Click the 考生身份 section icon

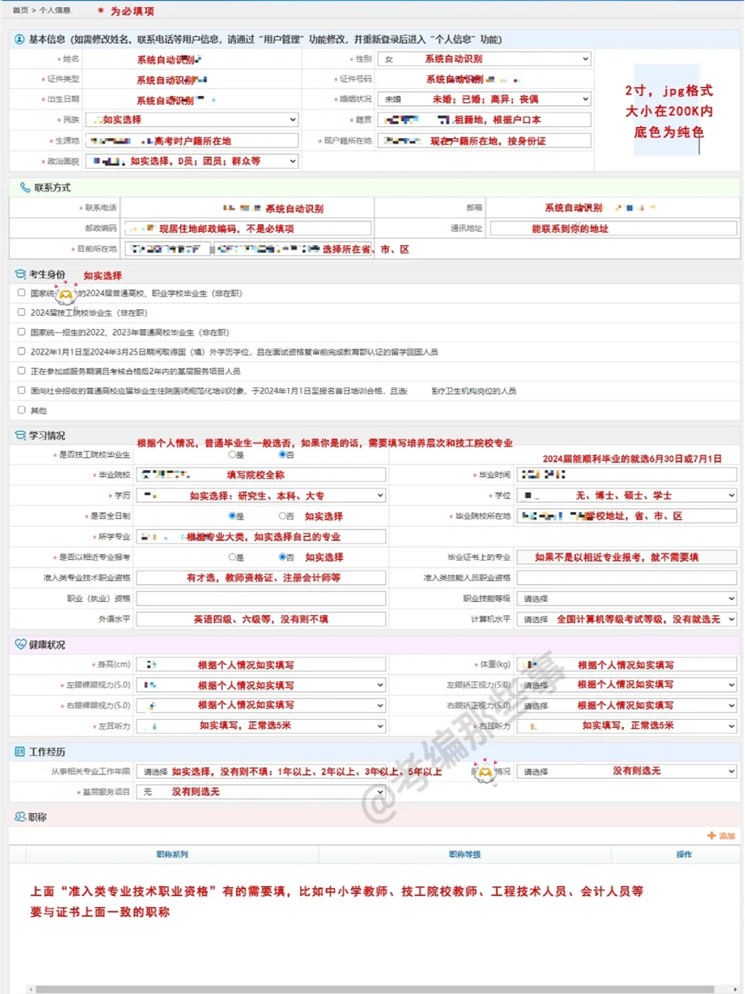point(21,275)
